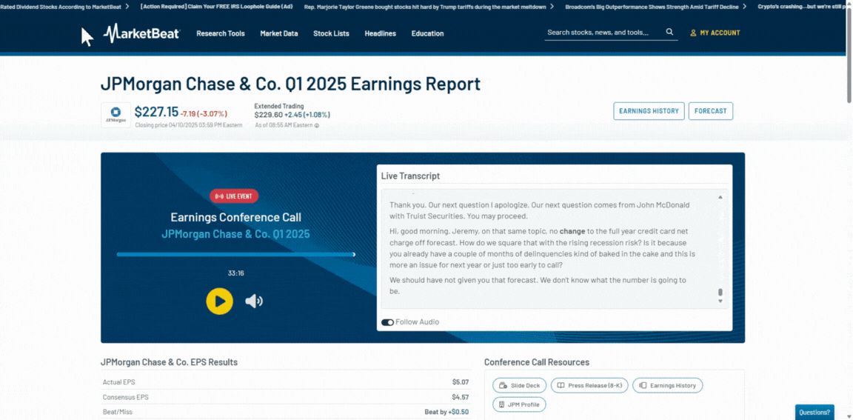Click the MarketBeat logo

point(141,33)
